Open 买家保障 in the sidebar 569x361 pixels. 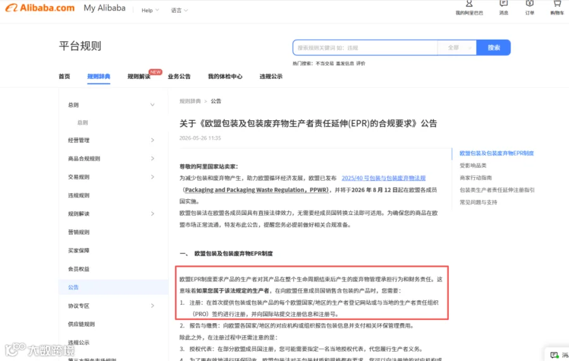79,250
